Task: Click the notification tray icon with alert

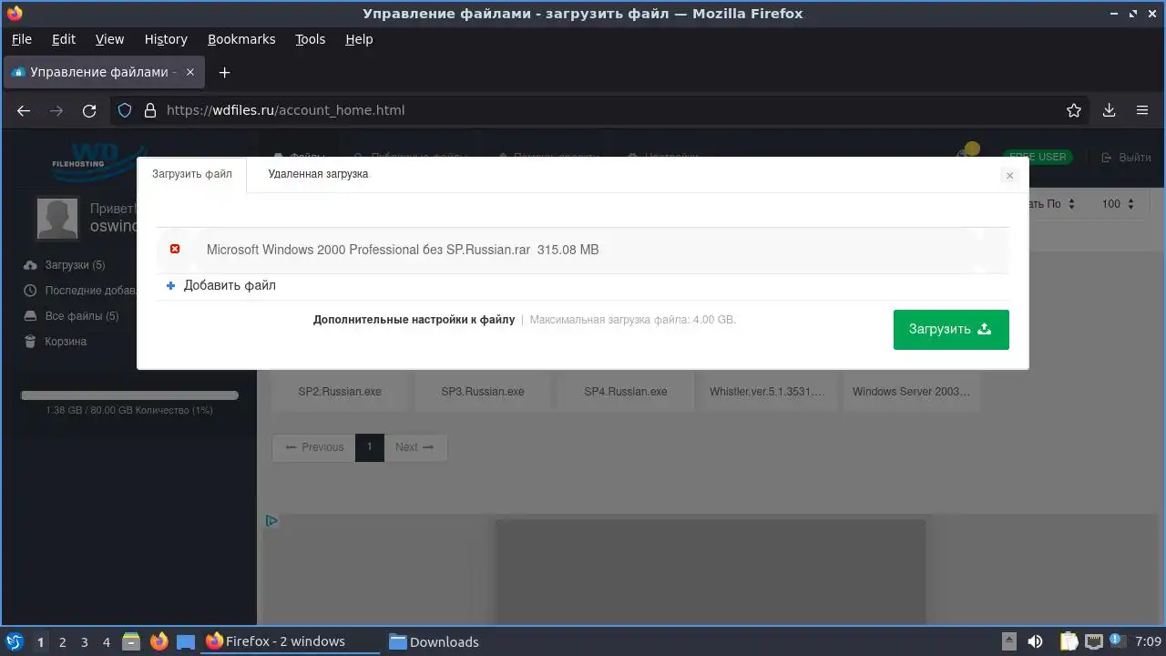Action: click(x=1118, y=641)
